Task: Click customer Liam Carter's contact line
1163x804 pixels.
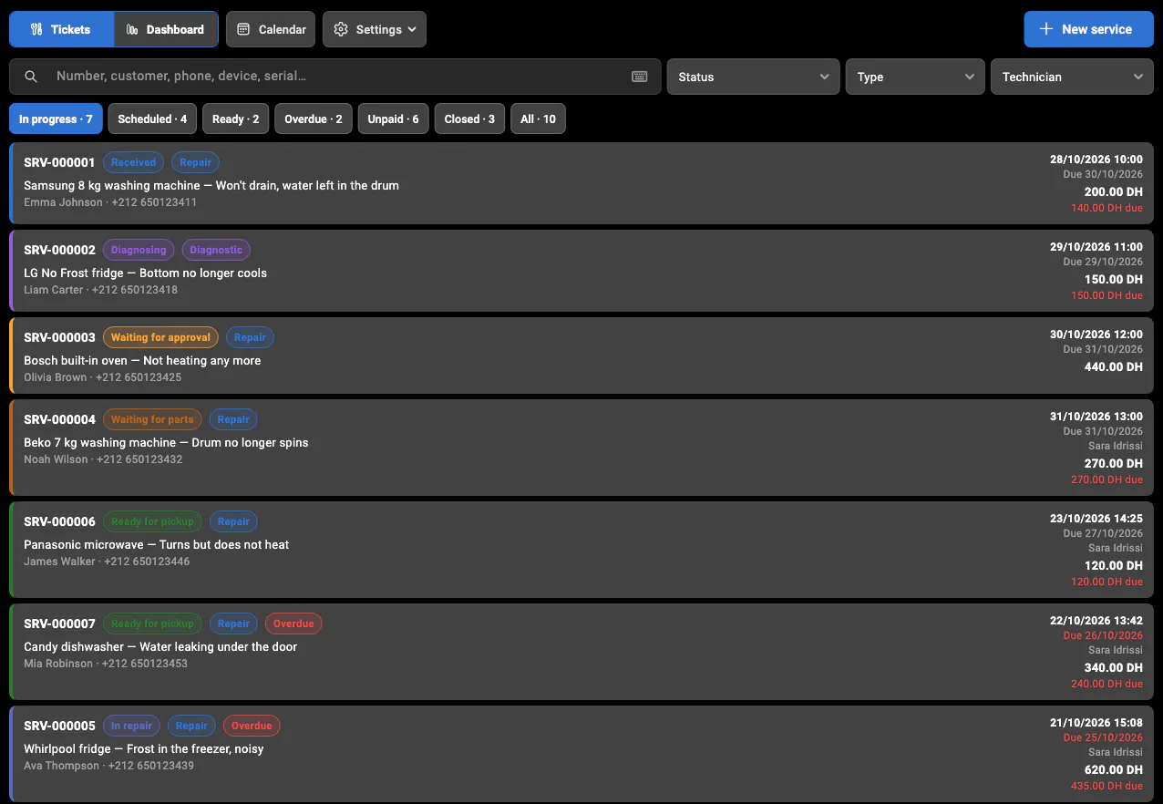Action: coord(101,290)
